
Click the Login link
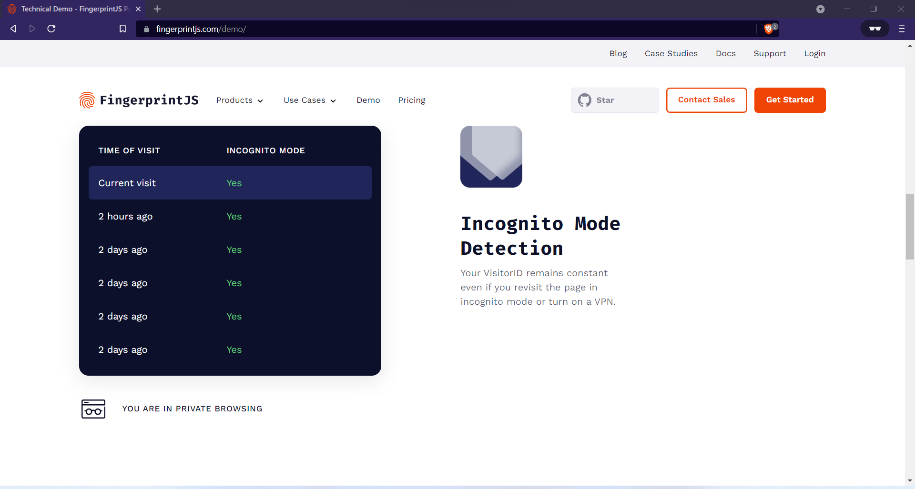[x=815, y=53]
